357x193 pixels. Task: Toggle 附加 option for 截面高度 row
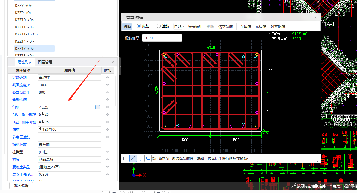point(108,92)
